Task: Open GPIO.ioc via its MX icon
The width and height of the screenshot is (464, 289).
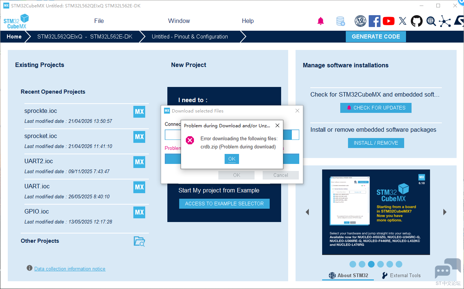Action: (139, 212)
